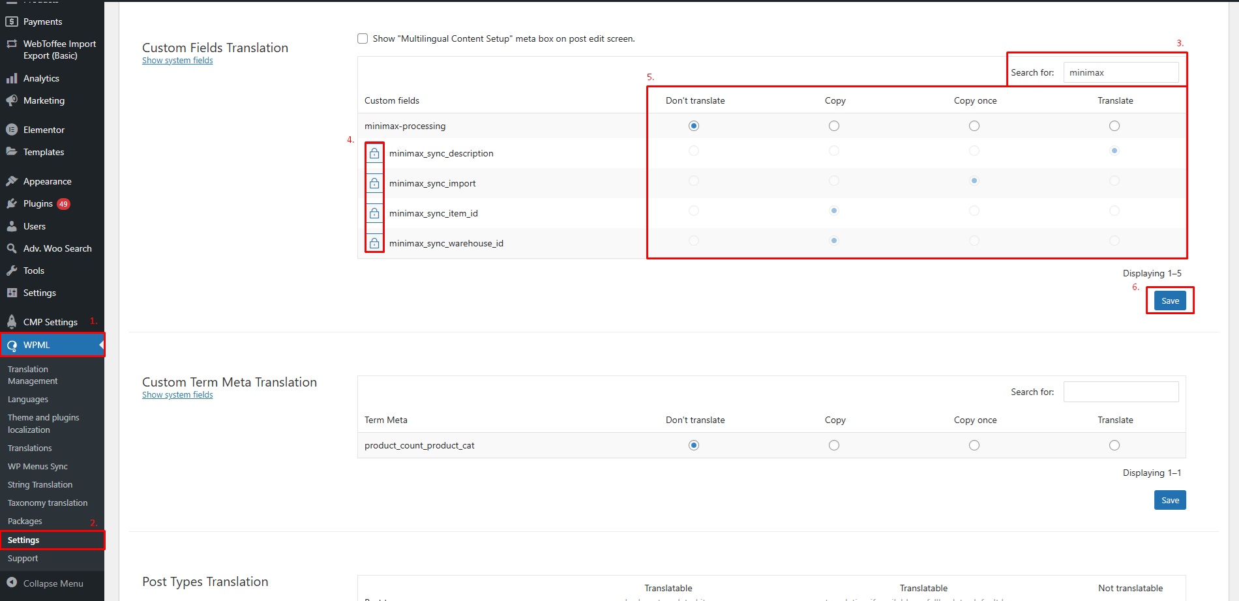Click the Analytics bar chart icon

click(12, 78)
